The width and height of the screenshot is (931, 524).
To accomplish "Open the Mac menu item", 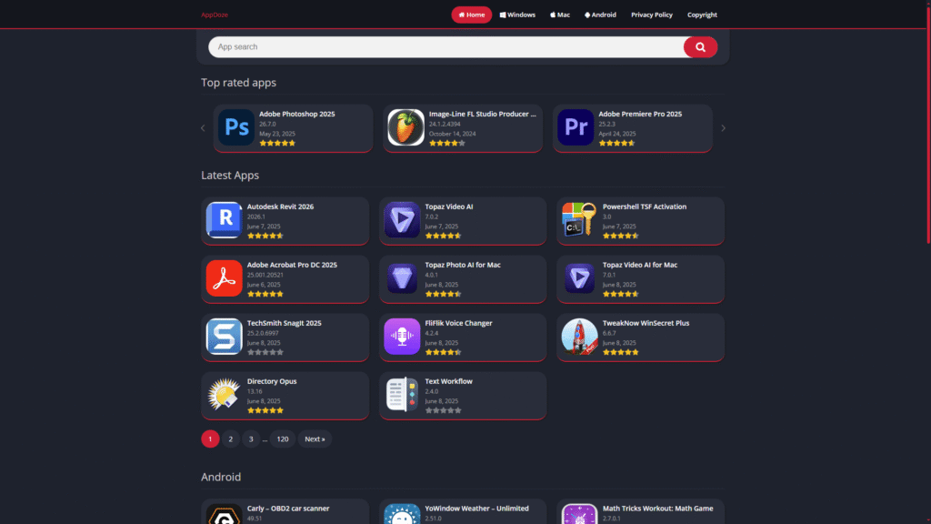I will pyautogui.click(x=560, y=15).
